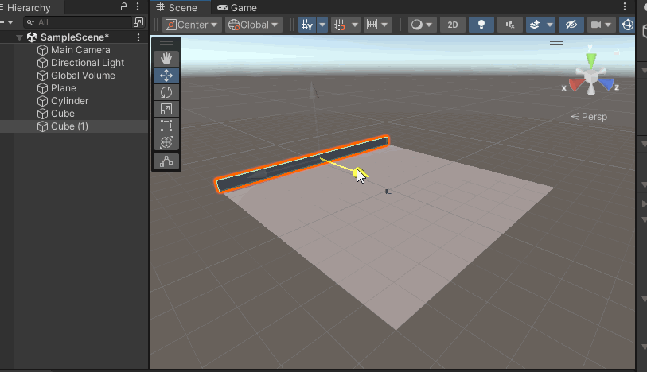Click the Hierarchy tab
Screen dimensions: 647x372
click(x=29, y=7)
